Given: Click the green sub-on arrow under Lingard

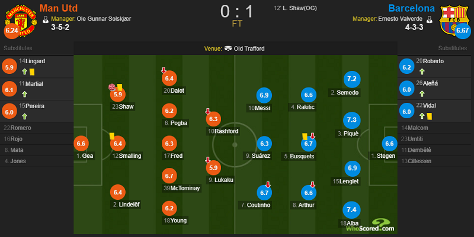Looking at the screenshot, I should click(24, 72).
